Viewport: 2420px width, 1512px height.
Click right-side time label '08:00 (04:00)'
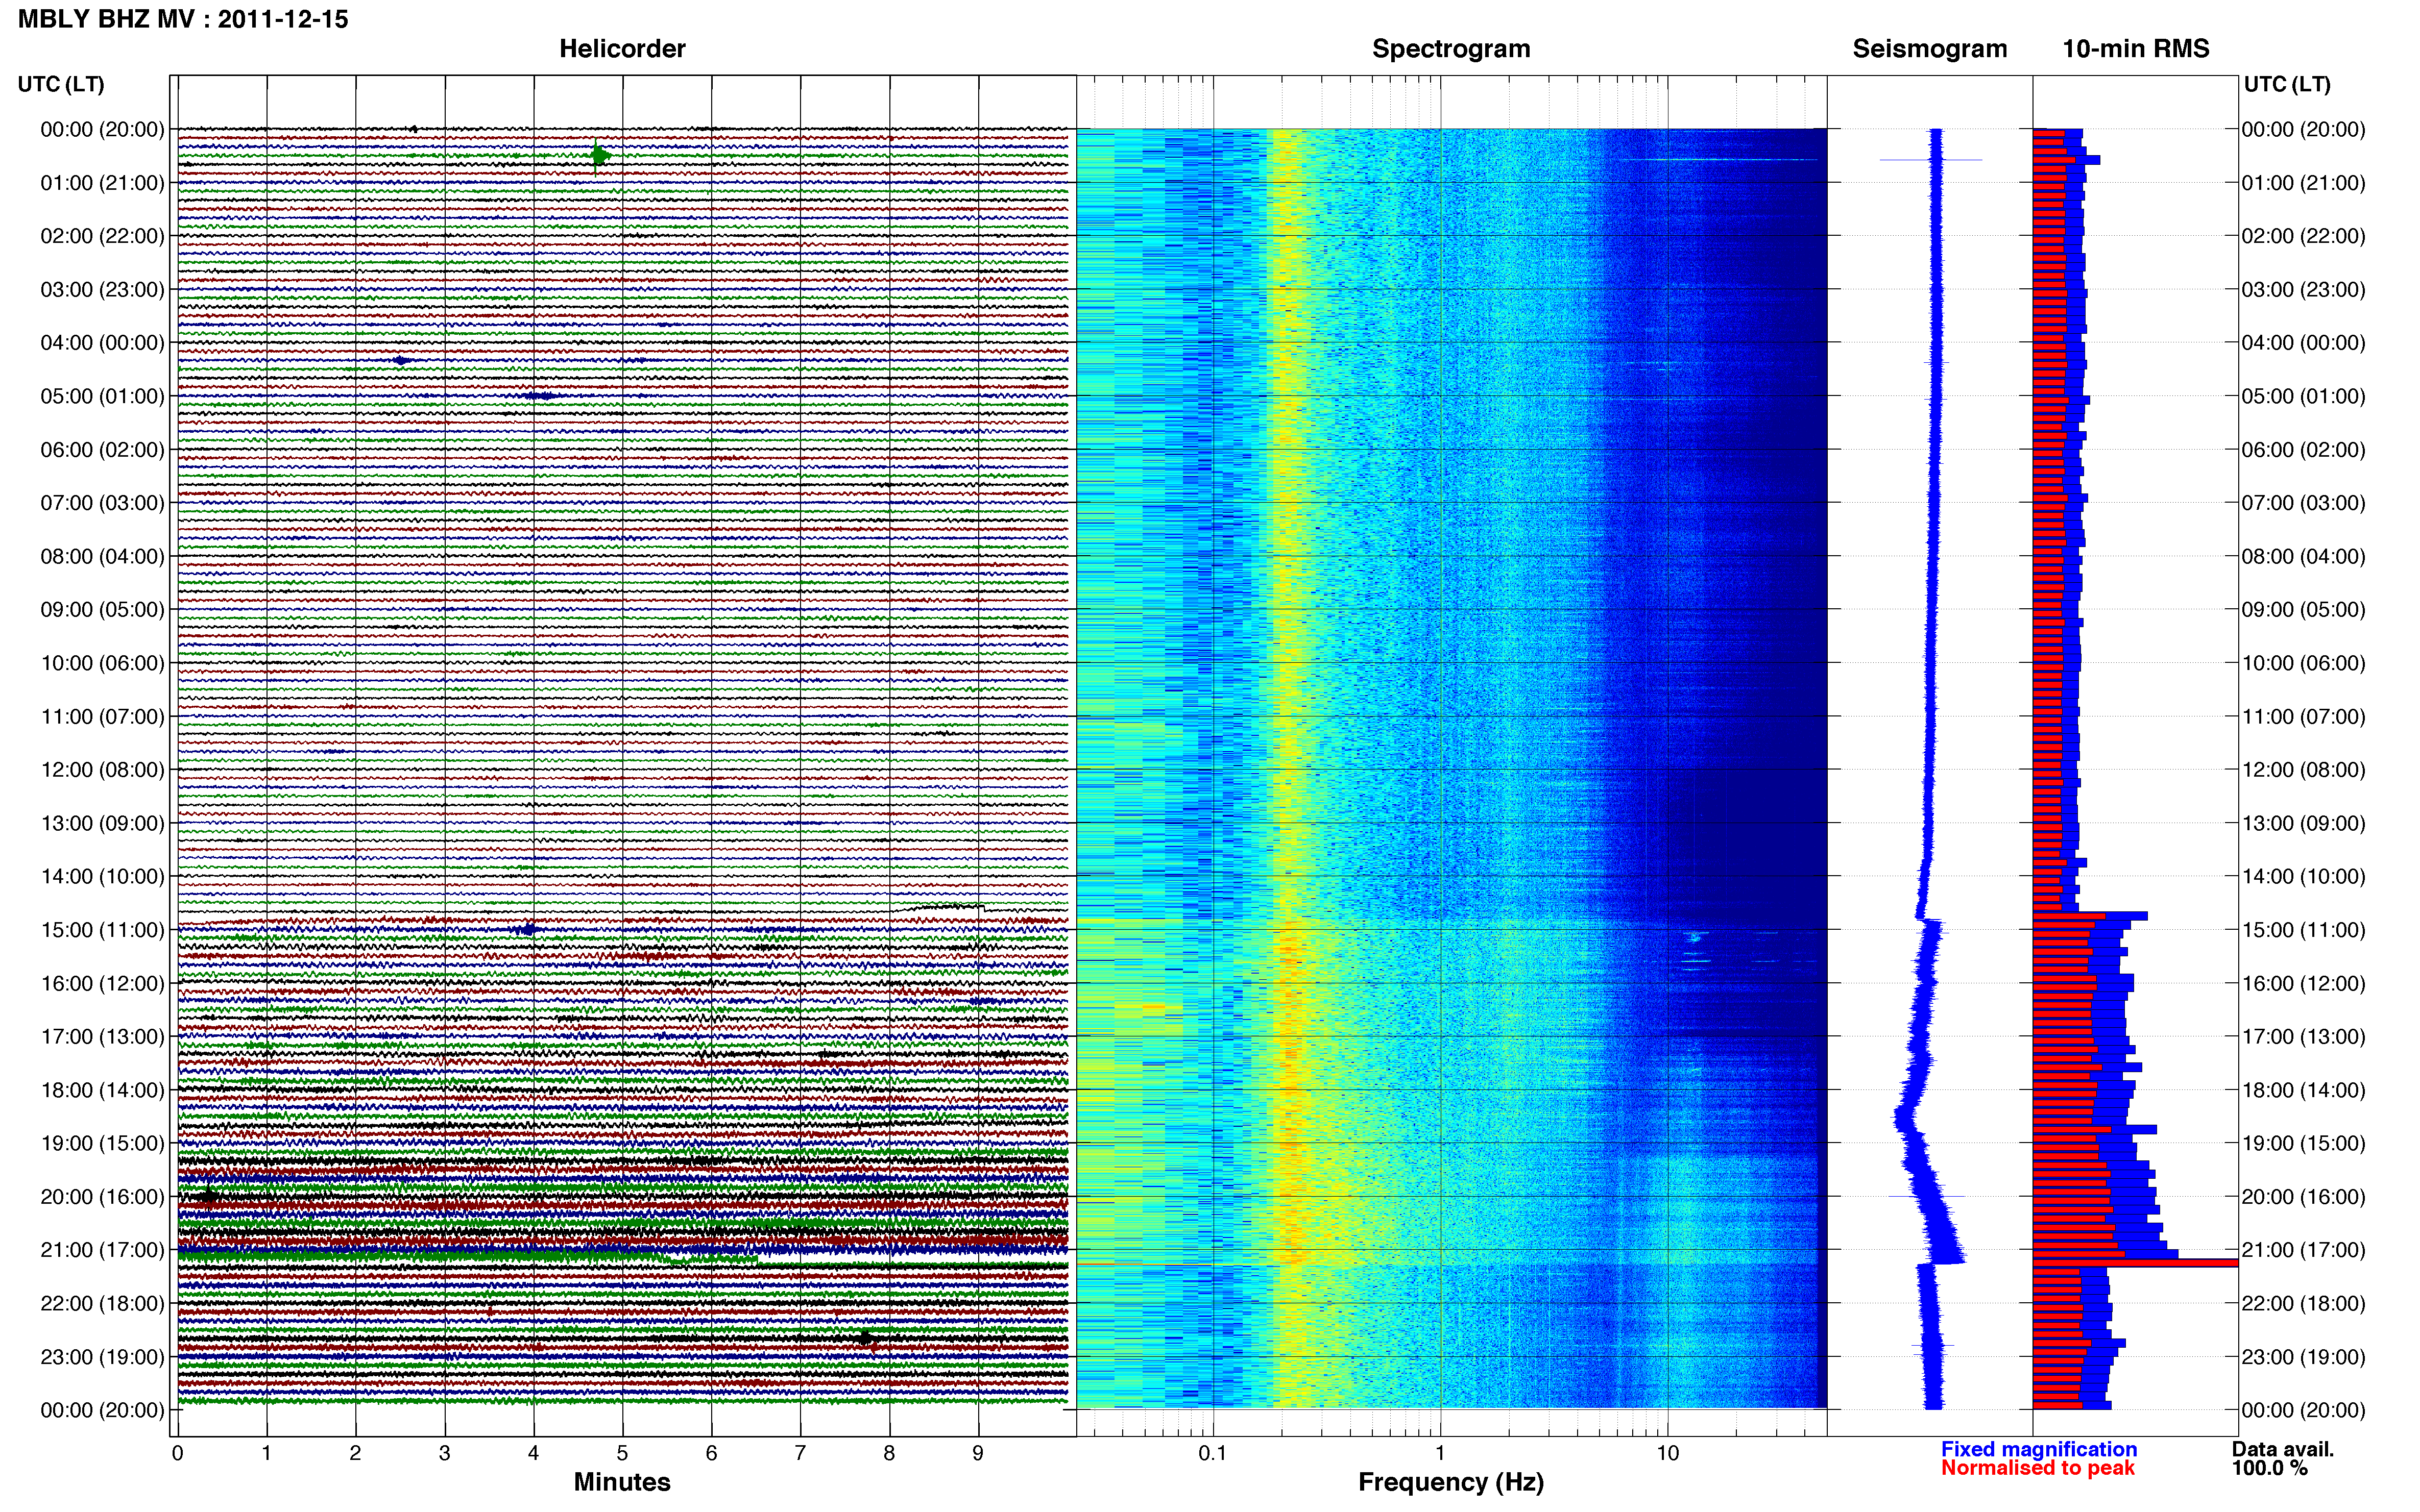(x=2303, y=556)
